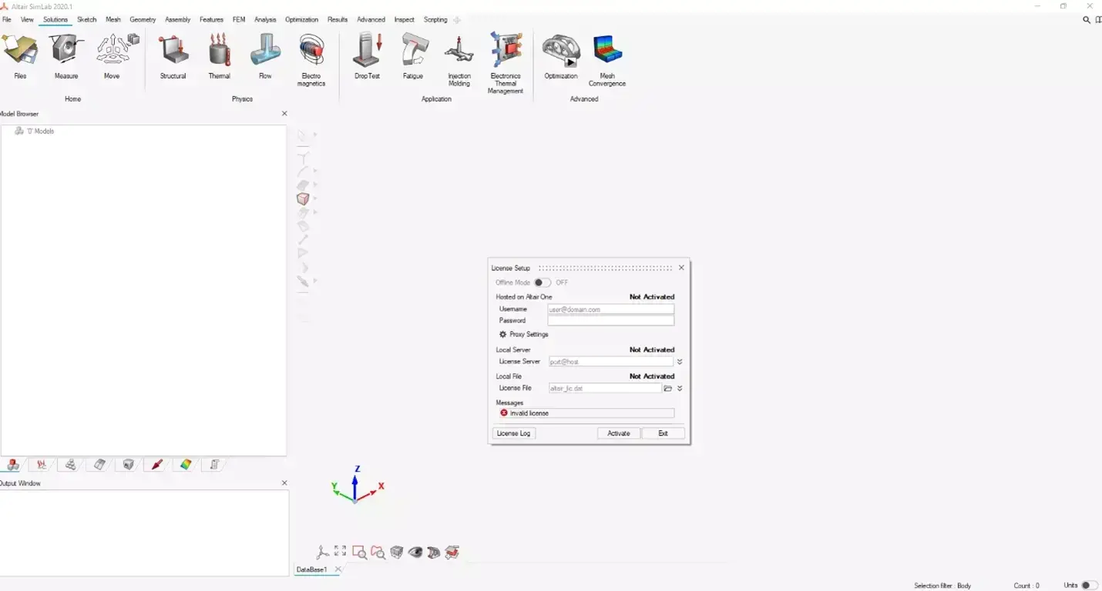1102x591 pixels.
Task: Expand the License File double-chevron options
Action: 680,389
